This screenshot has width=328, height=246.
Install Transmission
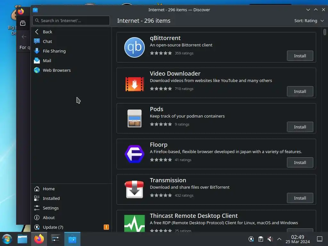(300, 198)
